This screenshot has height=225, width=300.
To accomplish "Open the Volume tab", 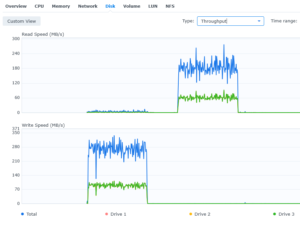I will pyautogui.click(x=132, y=6).
